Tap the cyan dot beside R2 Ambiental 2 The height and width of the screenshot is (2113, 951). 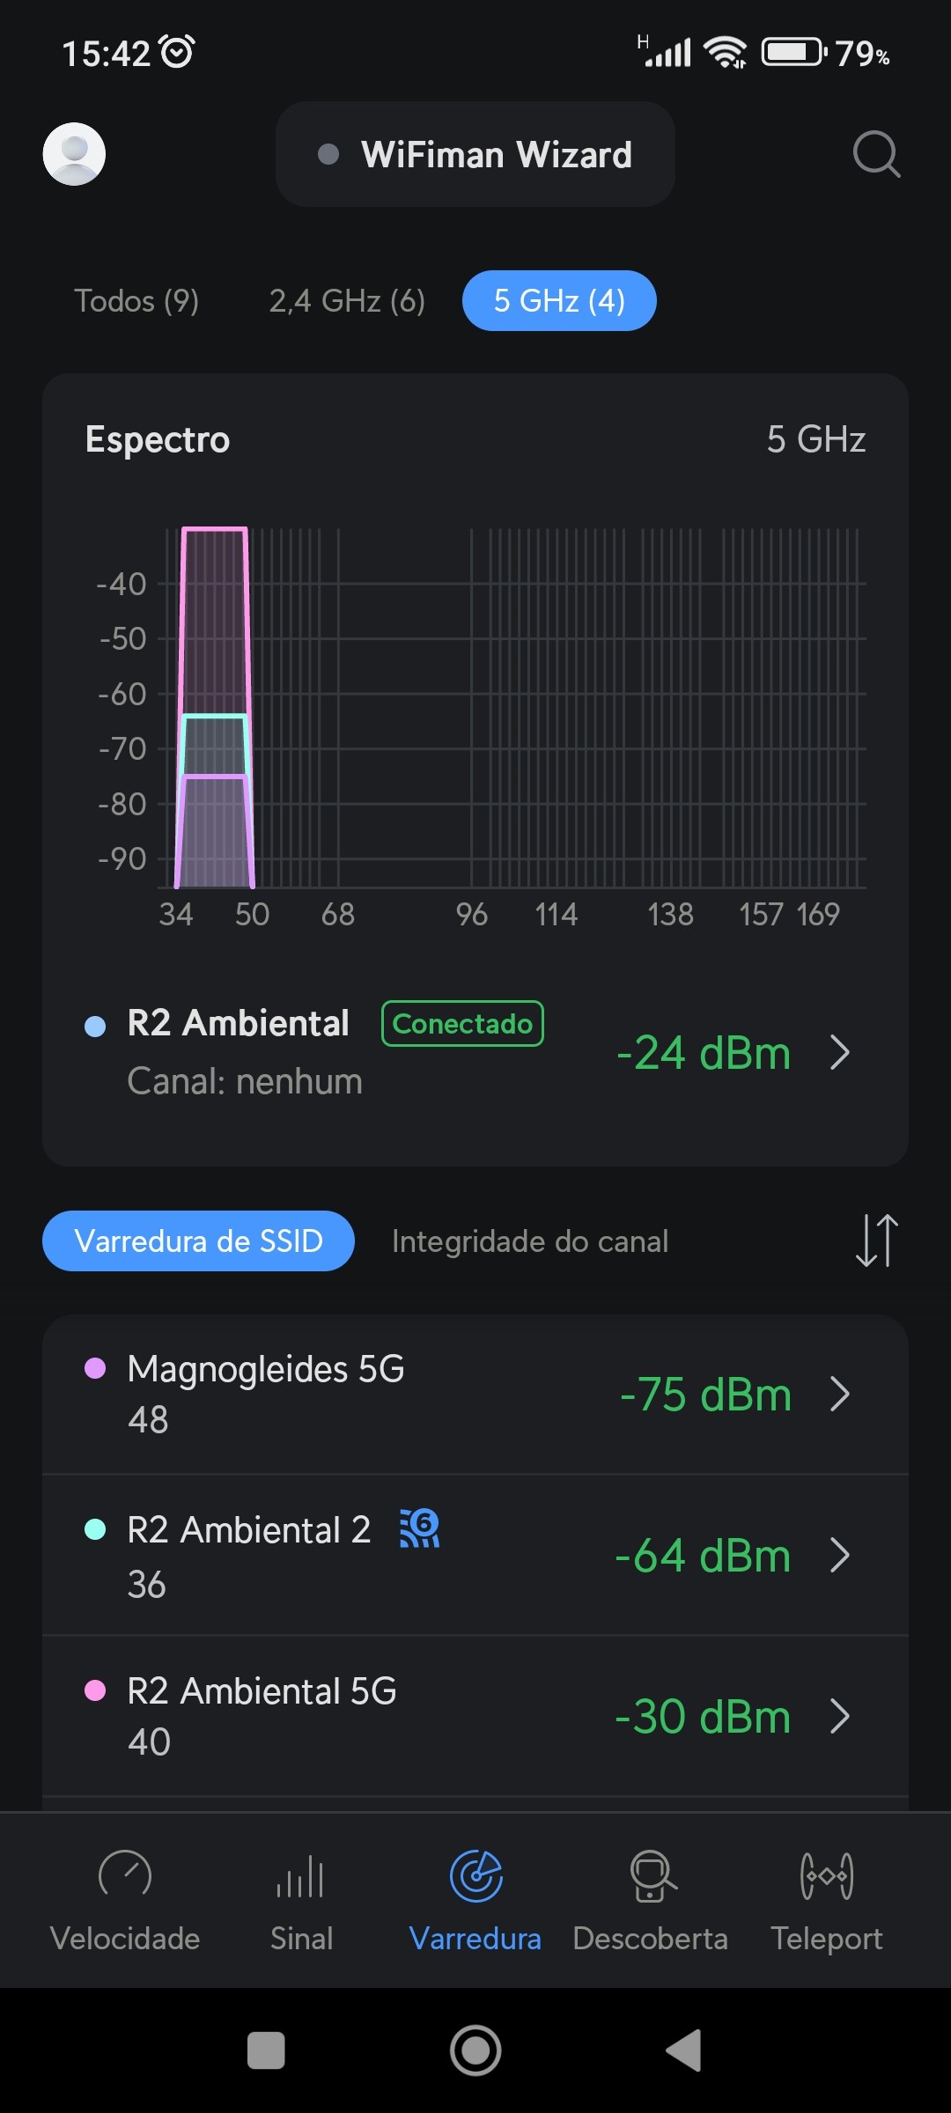click(x=95, y=1529)
